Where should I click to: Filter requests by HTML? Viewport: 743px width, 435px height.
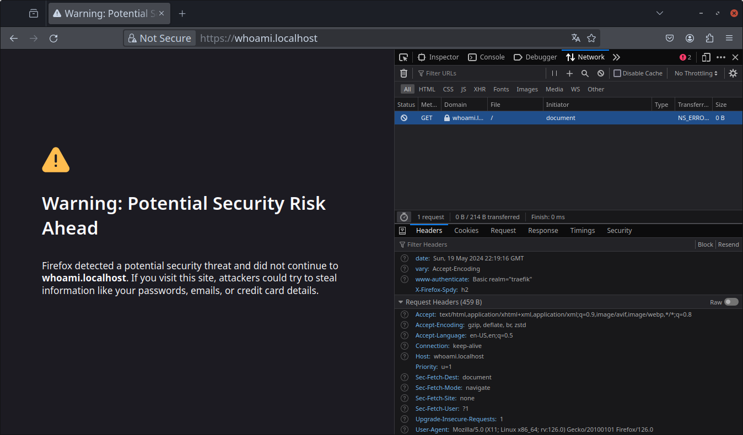(427, 89)
